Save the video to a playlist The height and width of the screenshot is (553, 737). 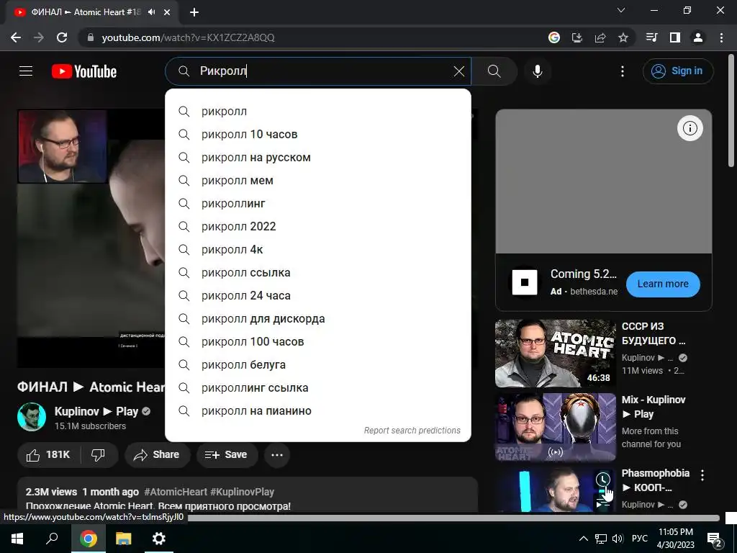pyautogui.click(x=227, y=455)
